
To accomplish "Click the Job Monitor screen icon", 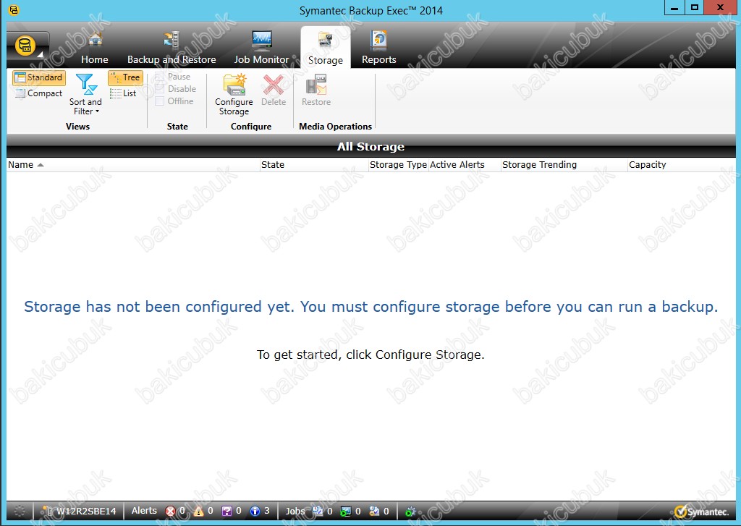I will [262, 41].
